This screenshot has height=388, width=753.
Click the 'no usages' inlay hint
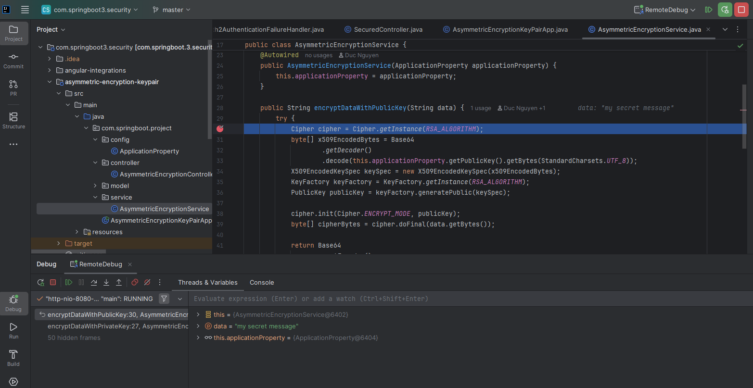tap(319, 55)
